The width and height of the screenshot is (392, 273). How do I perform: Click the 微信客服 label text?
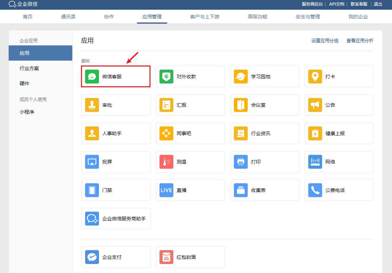pos(112,77)
